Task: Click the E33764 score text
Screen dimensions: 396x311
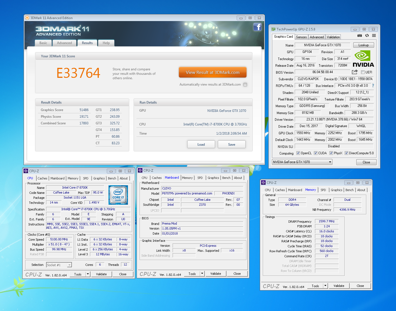Action: click(x=78, y=73)
